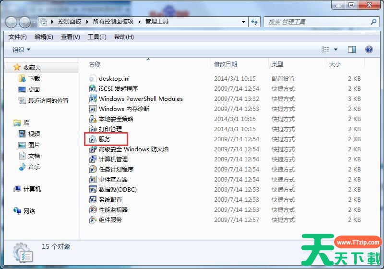Click the 音乐 library note icon
This screenshot has width=384, height=269.
pos(22,167)
